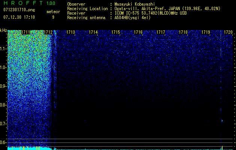Click the 1712 time marker
Image resolution: width=236 pixels, height=150 pixels.
48,32
